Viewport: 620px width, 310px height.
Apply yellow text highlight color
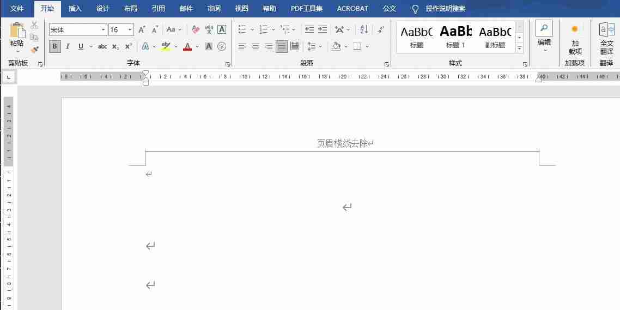coord(166,47)
